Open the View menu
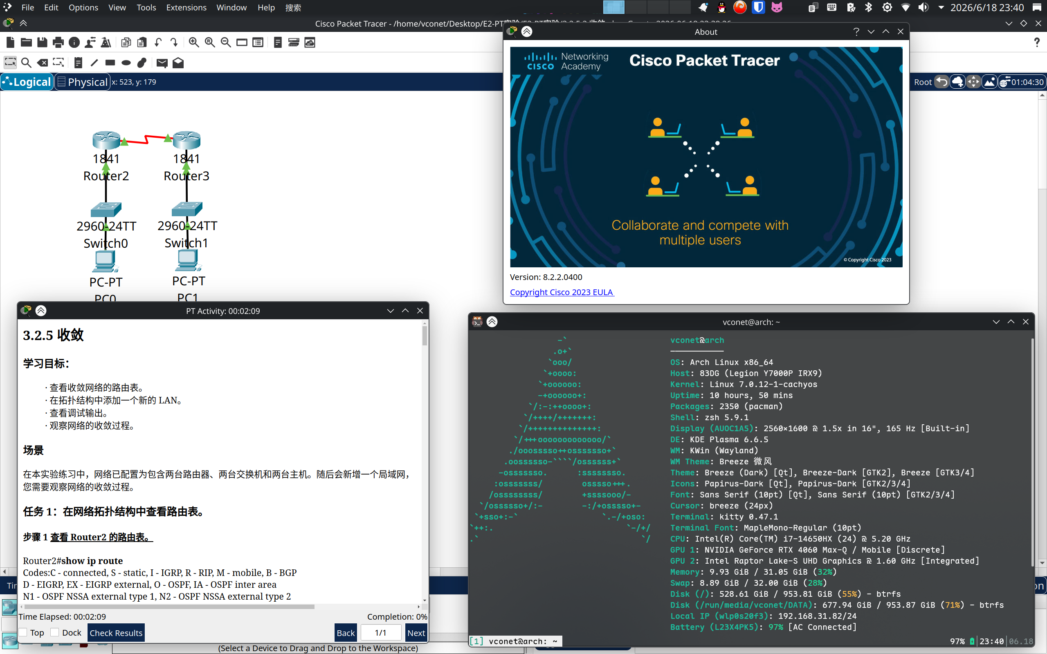Screen dimensions: 1047x654 [117, 7]
